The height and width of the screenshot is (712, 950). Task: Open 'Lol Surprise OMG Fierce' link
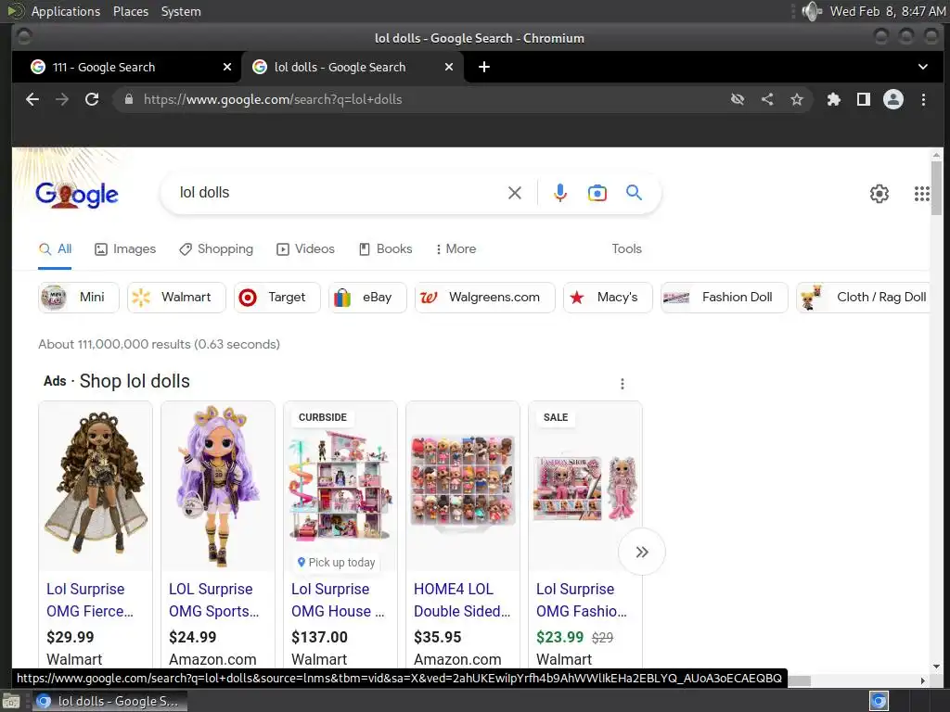pos(90,600)
